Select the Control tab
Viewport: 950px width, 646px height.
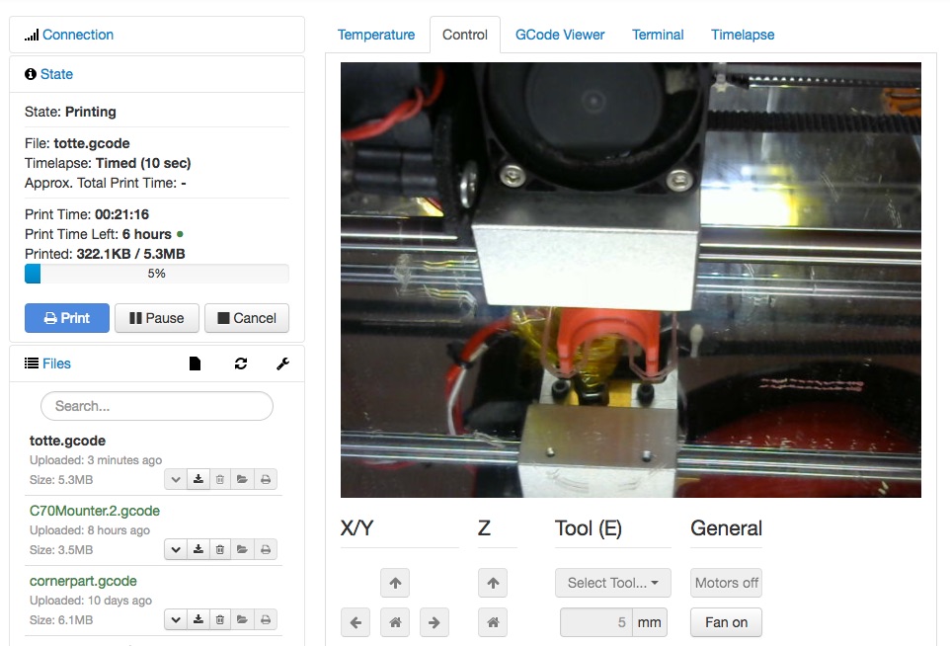tap(465, 35)
